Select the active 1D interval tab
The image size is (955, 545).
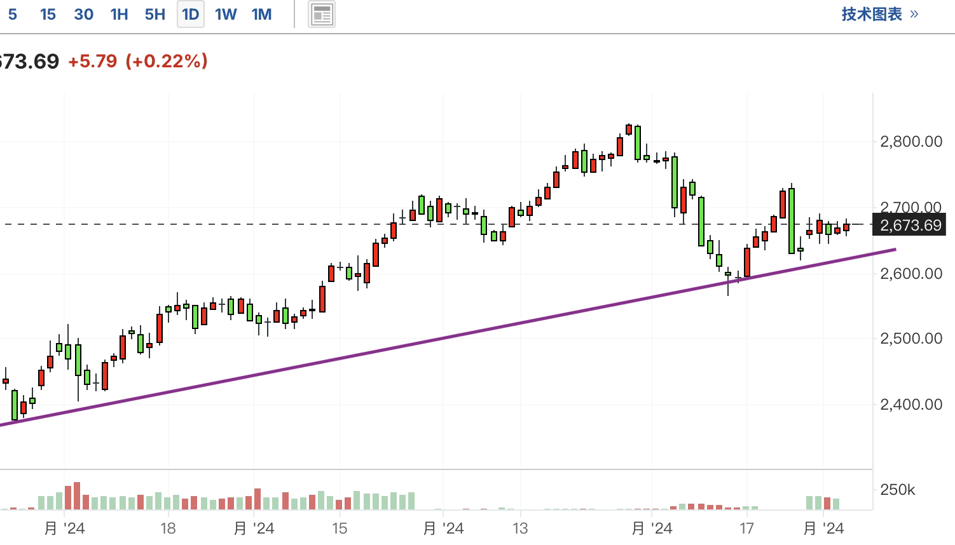(190, 15)
